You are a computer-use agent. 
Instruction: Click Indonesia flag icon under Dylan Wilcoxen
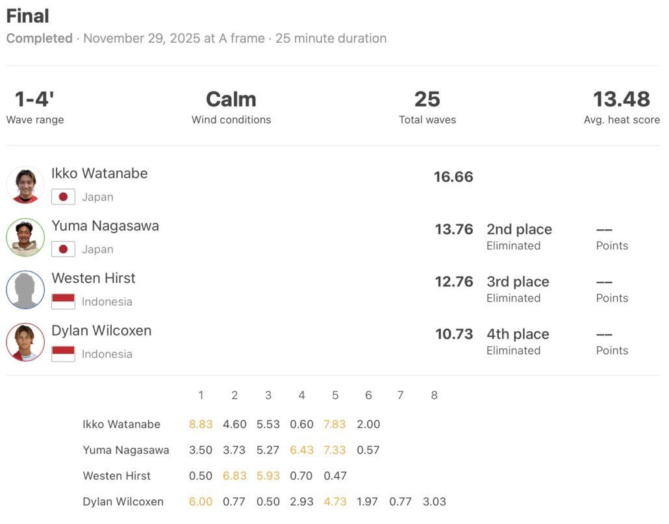coord(63,354)
